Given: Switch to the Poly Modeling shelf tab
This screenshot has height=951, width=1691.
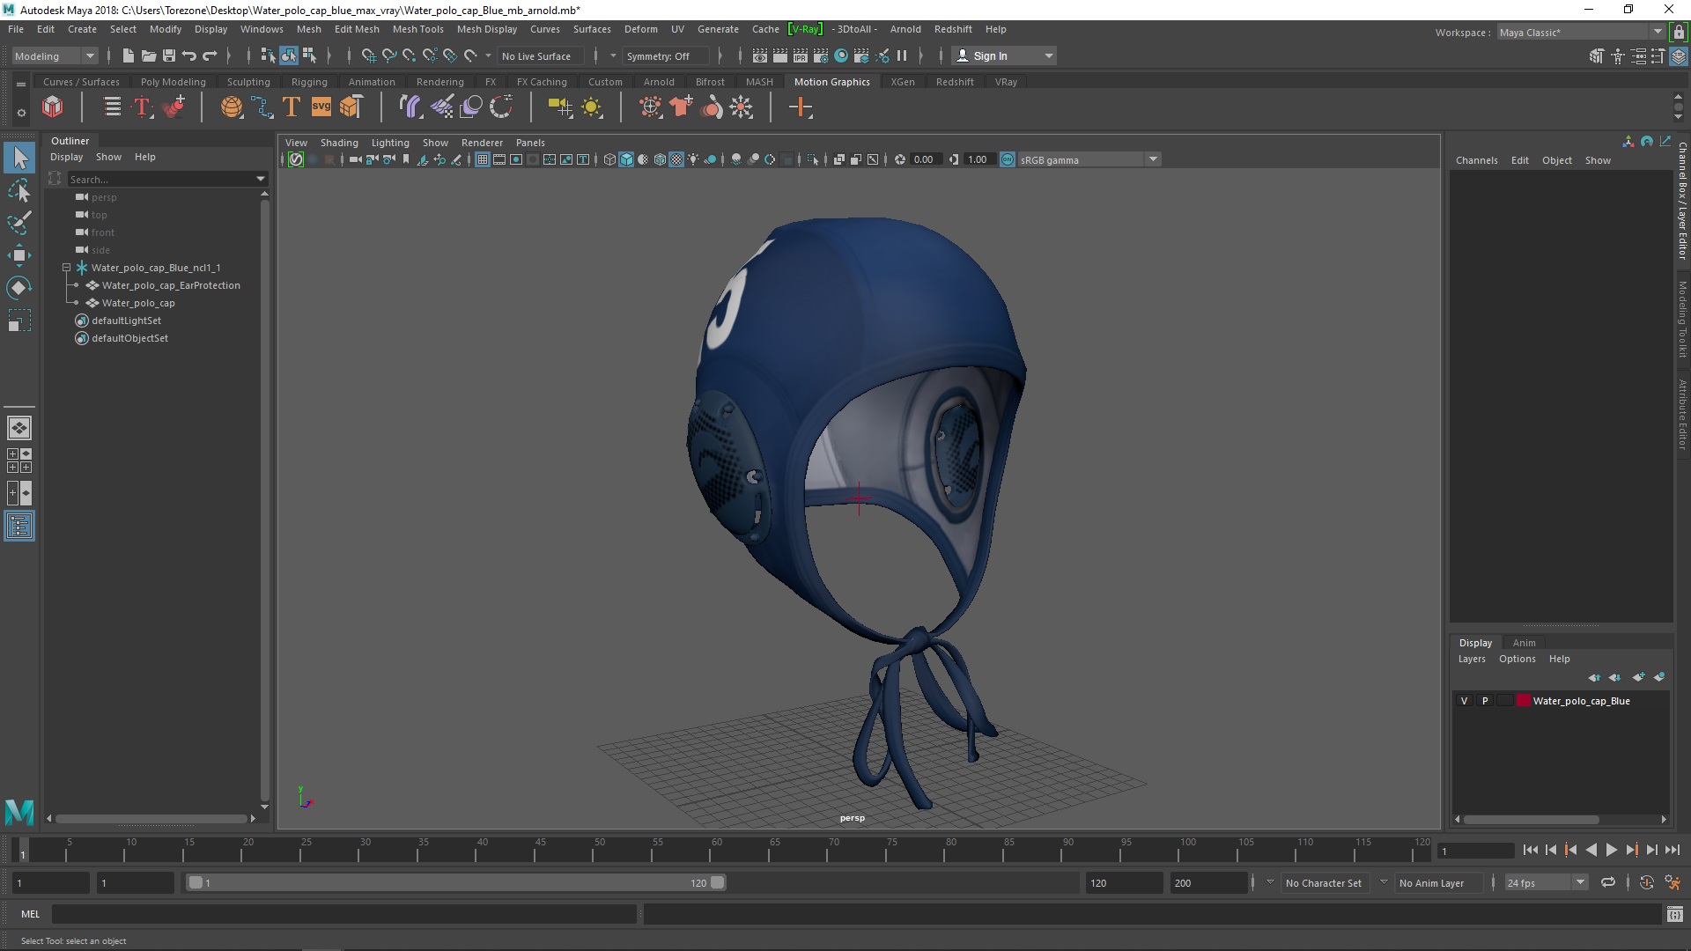Looking at the screenshot, I should (x=173, y=82).
